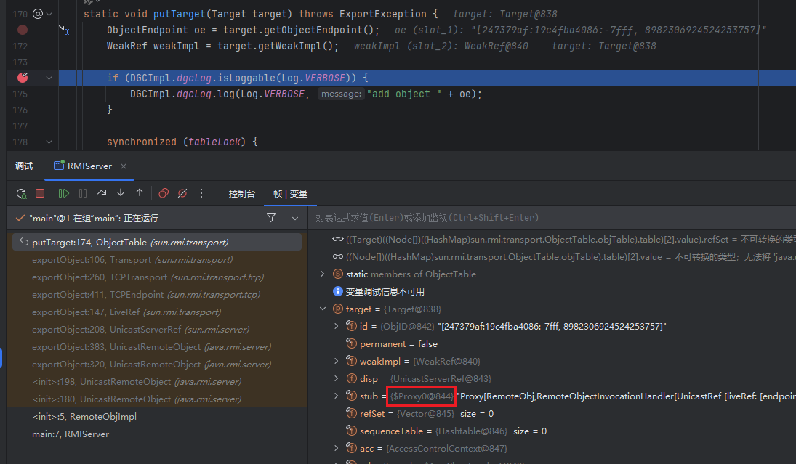Viewport: 796px width, 464px height.
Task: Collapse the target = Target@838 node
Action: click(323, 309)
